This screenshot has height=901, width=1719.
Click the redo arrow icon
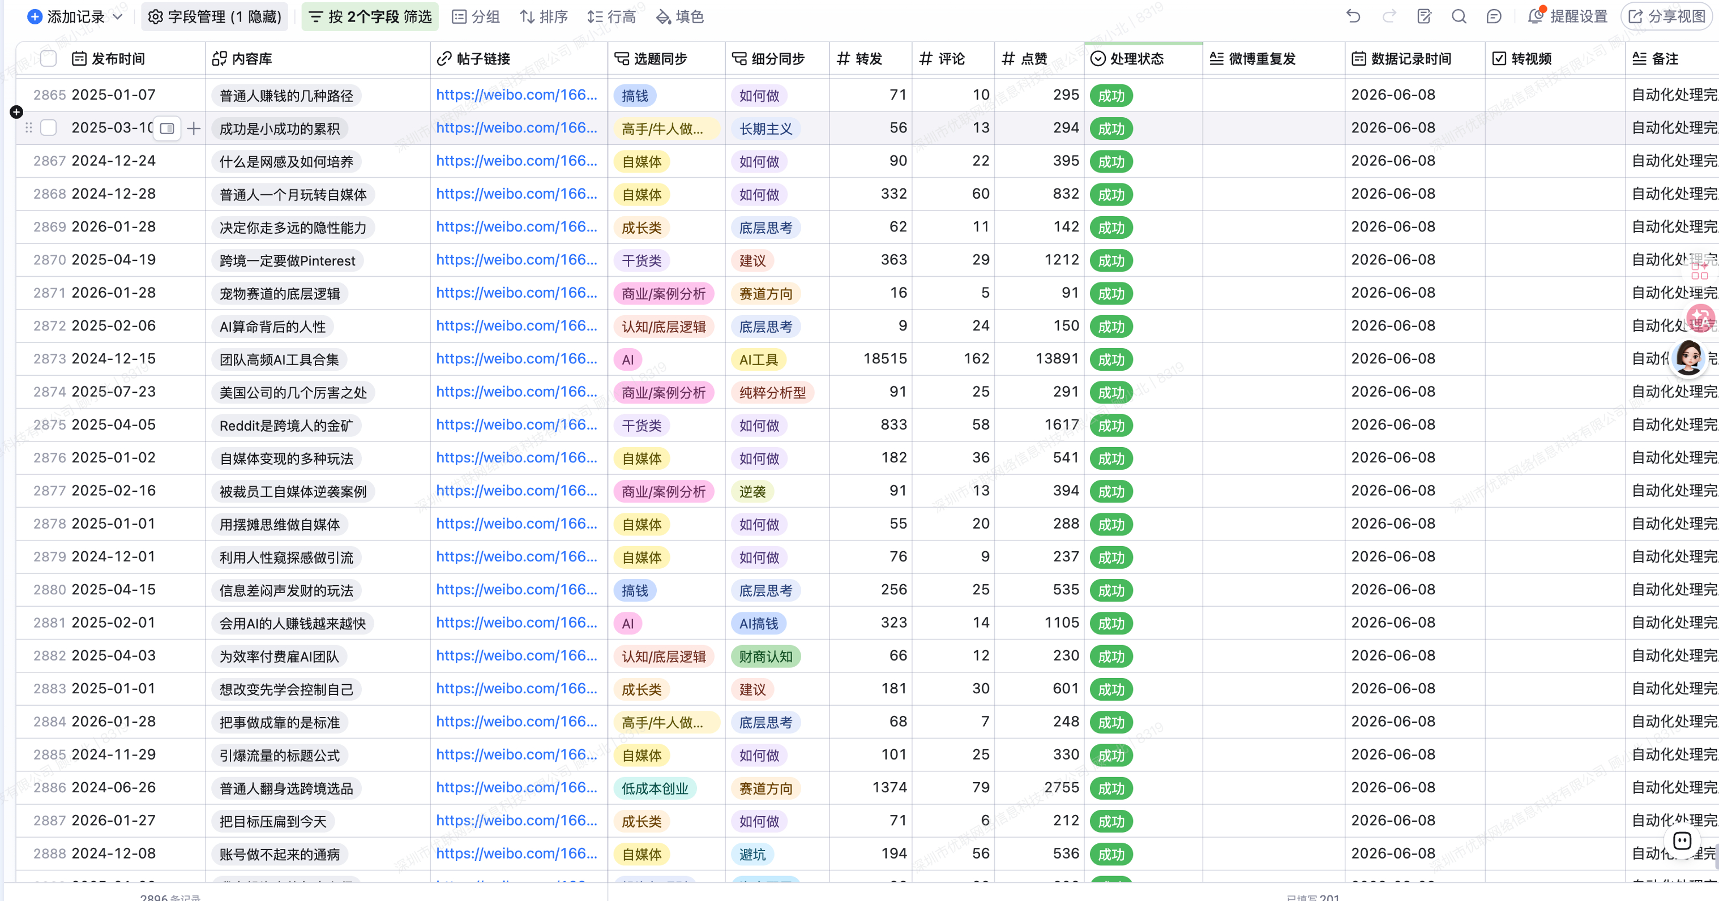(x=1389, y=16)
